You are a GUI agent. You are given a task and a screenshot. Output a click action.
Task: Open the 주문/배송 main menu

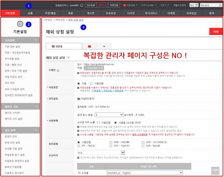coord(50,13)
